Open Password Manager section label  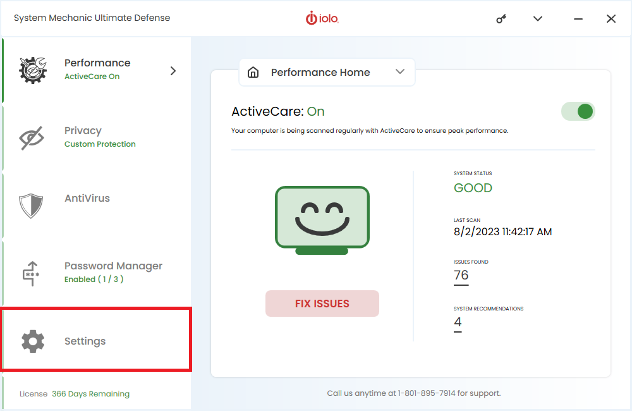click(x=113, y=266)
